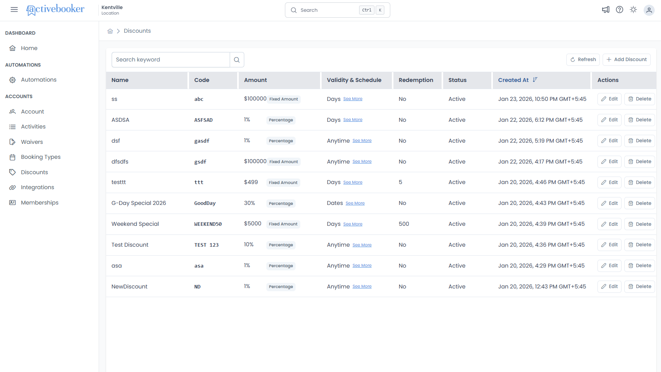The width and height of the screenshot is (661, 372).
Task: Click the WEEKEND50 code cell
Action: click(208, 224)
